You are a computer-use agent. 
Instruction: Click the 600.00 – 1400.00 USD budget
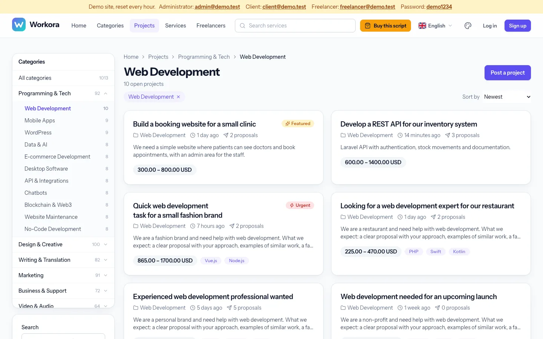[373, 162]
